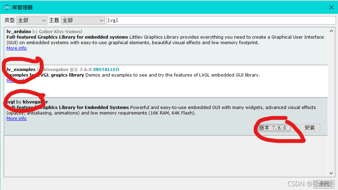This screenshot has height=190, width=338.
Task: Click the library search field containing lvgl
Action: [x=221, y=20]
